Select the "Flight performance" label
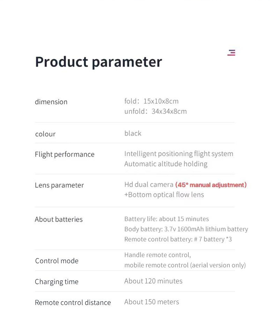 pos(65,154)
